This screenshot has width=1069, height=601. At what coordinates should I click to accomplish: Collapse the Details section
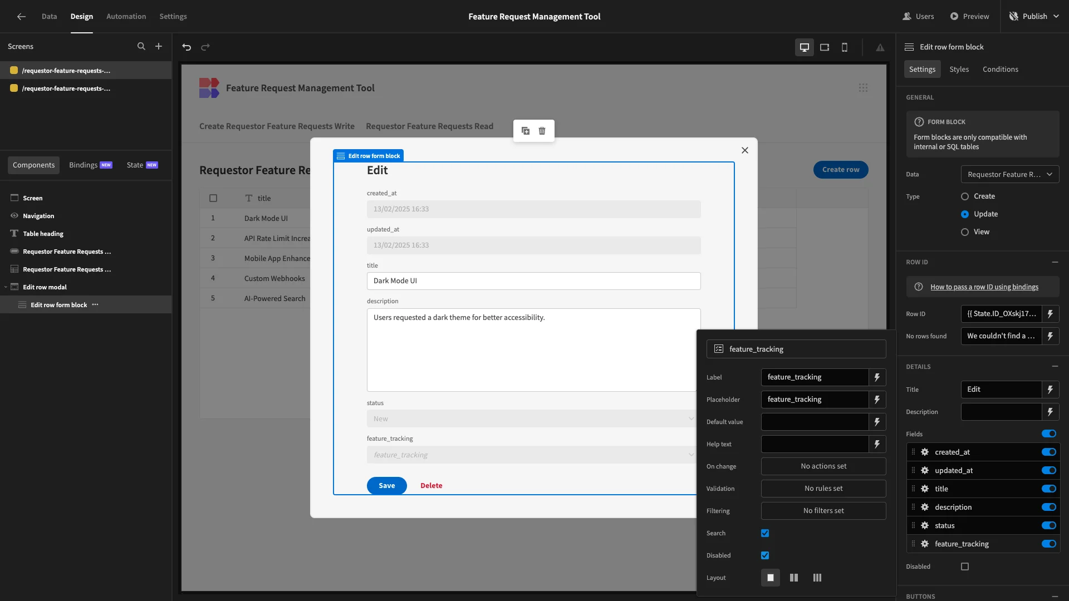pyautogui.click(x=1055, y=367)
